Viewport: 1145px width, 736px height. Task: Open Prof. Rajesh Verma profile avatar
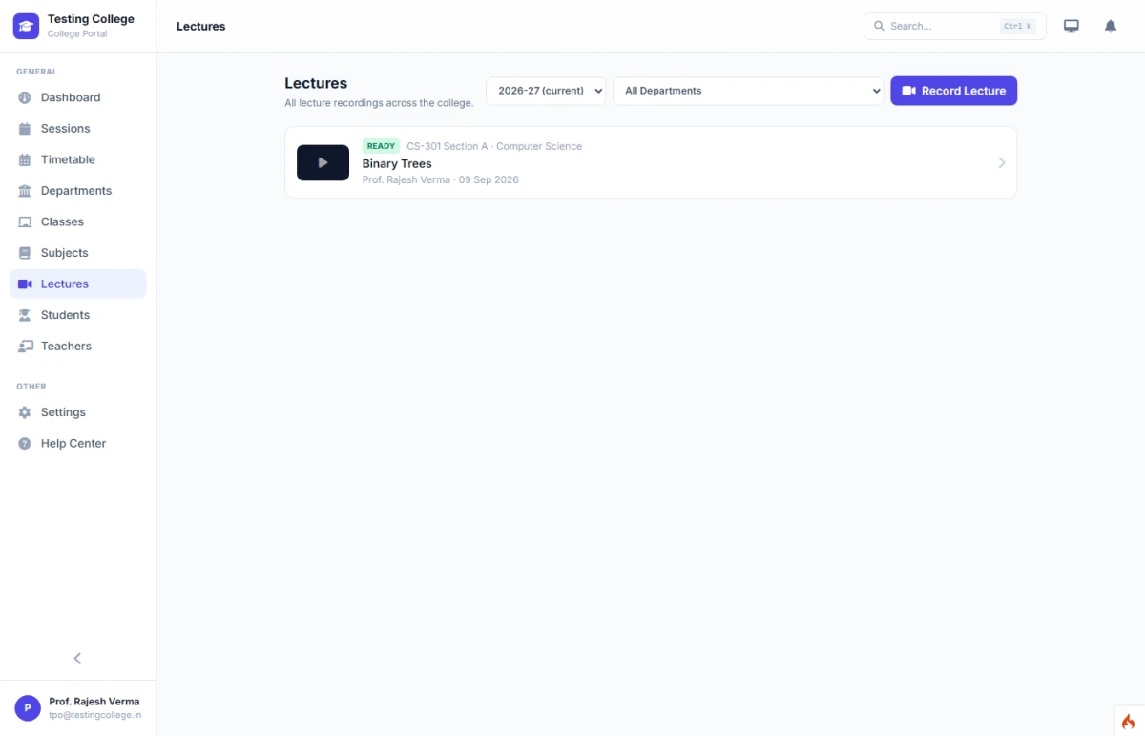tap(28, 707)
